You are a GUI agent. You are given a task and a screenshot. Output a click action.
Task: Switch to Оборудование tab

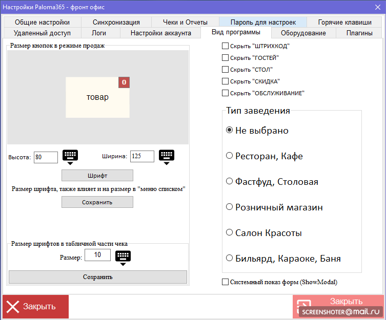pos(303,33)
